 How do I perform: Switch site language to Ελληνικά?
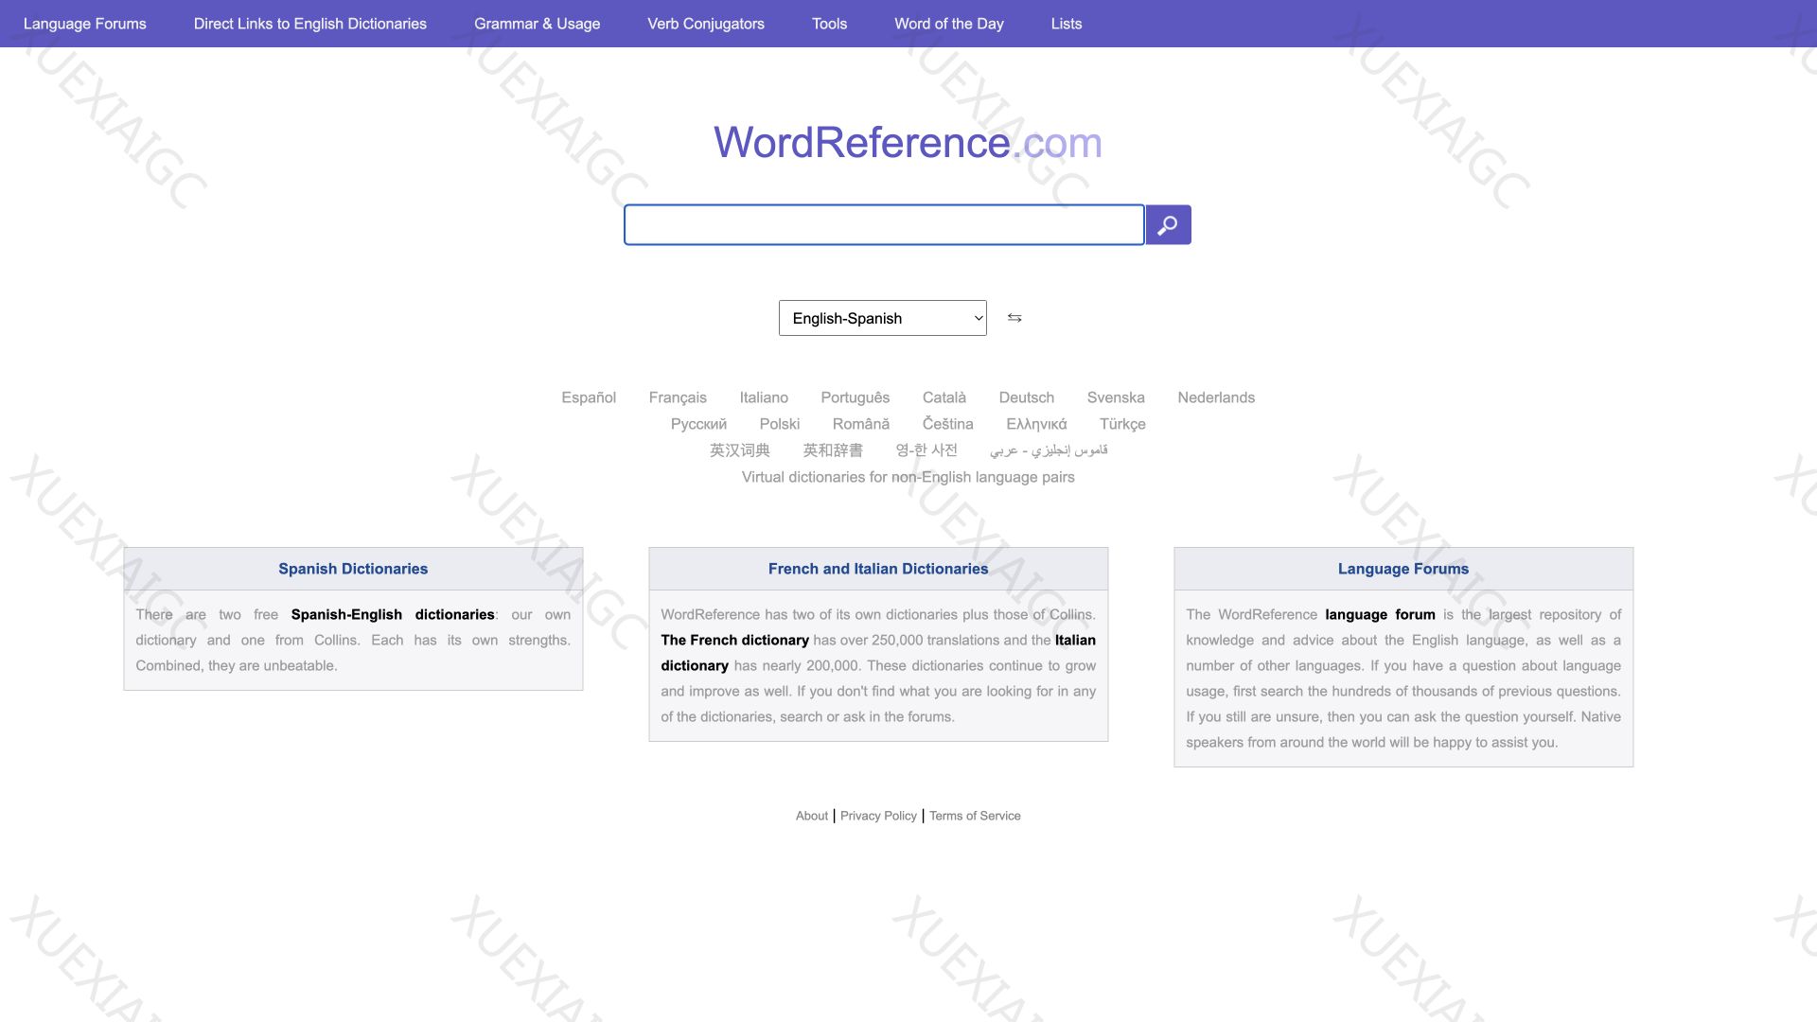[x=1036, y=424]
